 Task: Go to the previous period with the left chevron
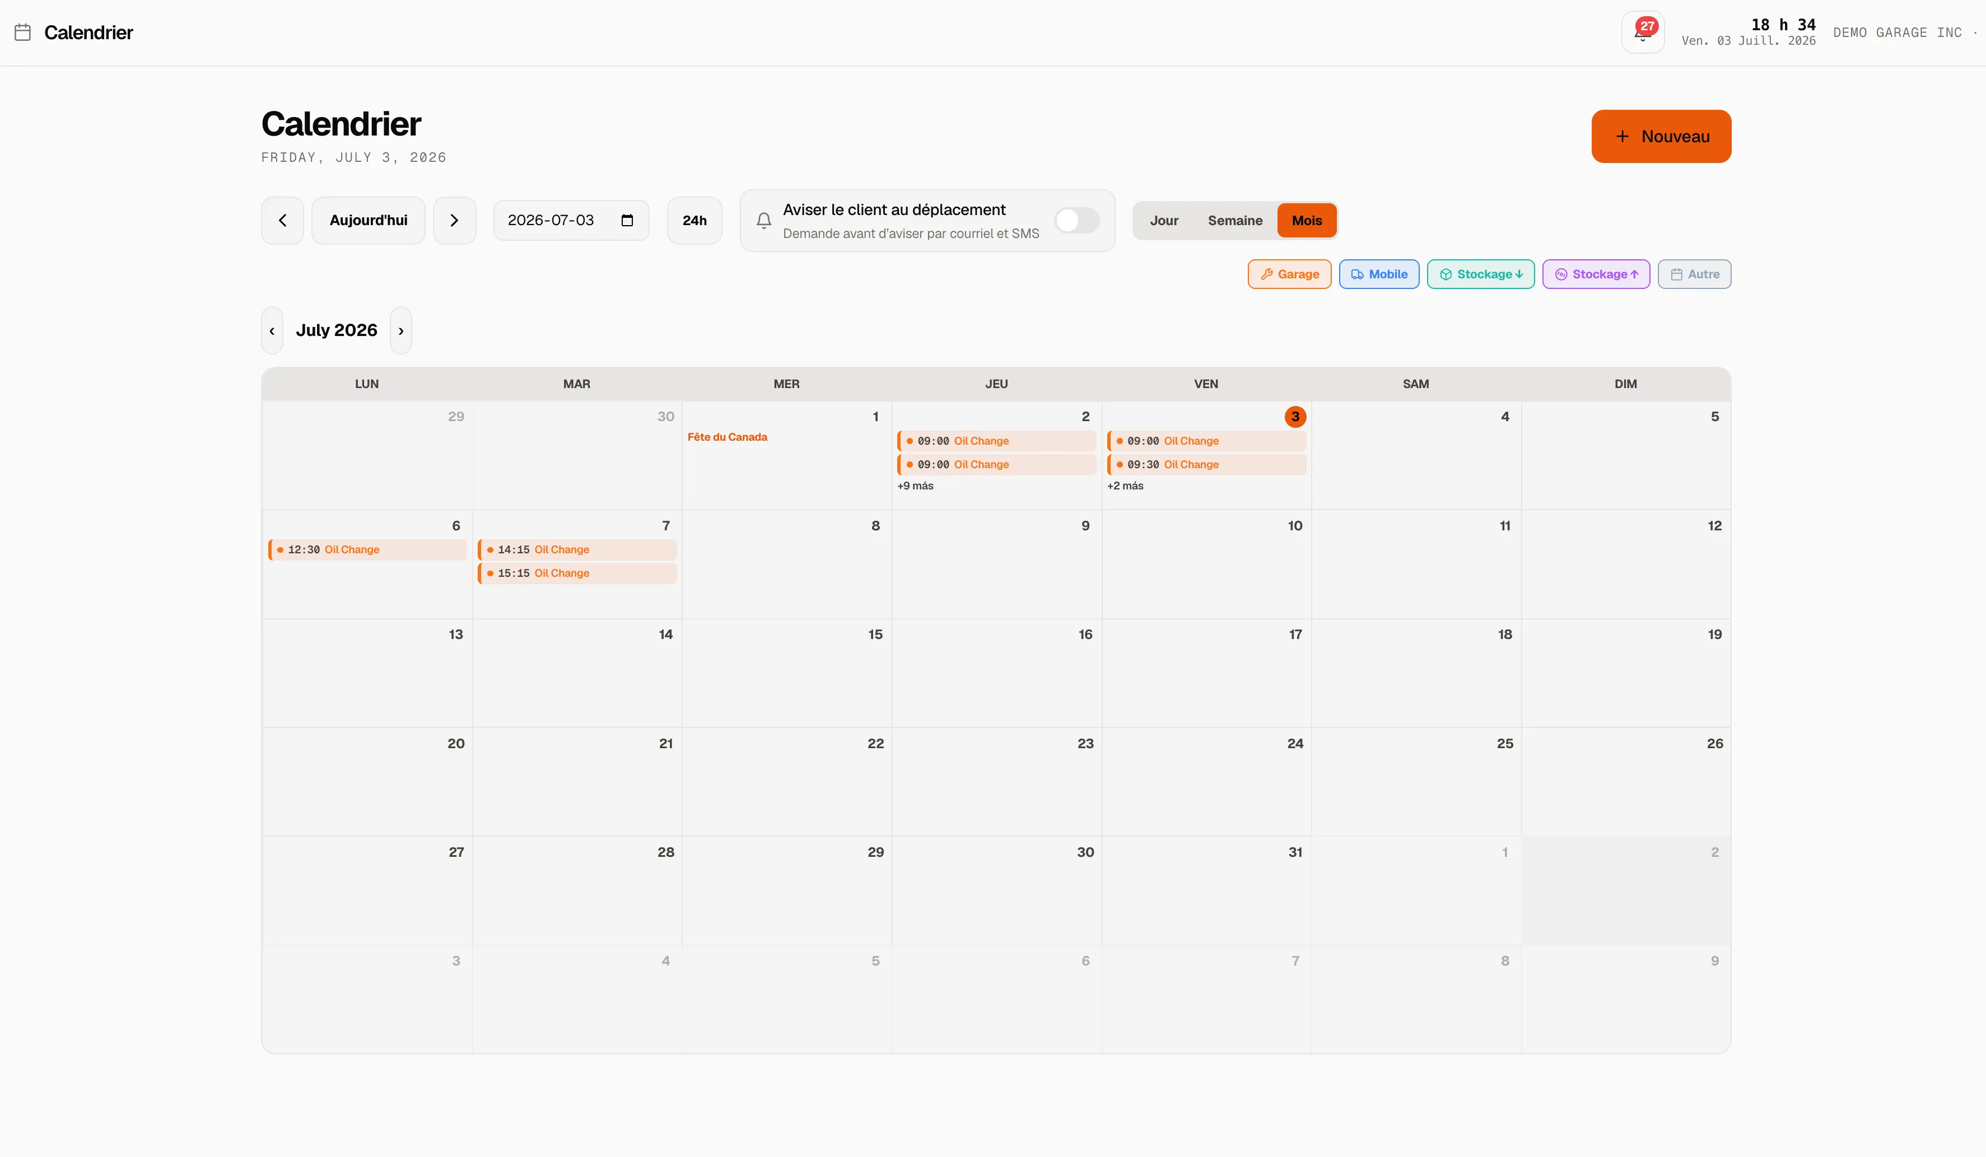pos(282,221)
